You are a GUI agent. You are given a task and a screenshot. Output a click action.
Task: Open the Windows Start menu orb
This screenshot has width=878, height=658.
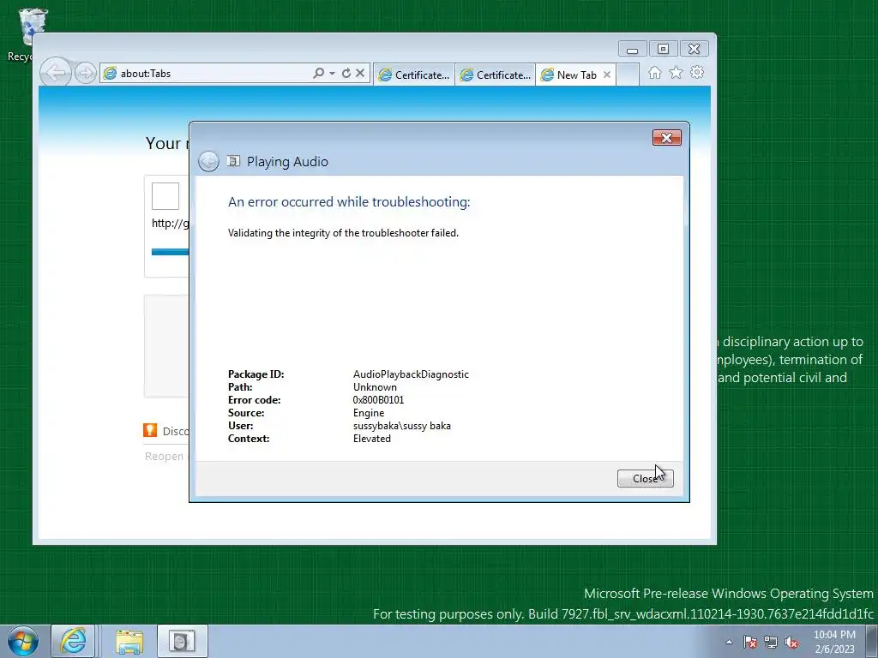pos(22,641)
